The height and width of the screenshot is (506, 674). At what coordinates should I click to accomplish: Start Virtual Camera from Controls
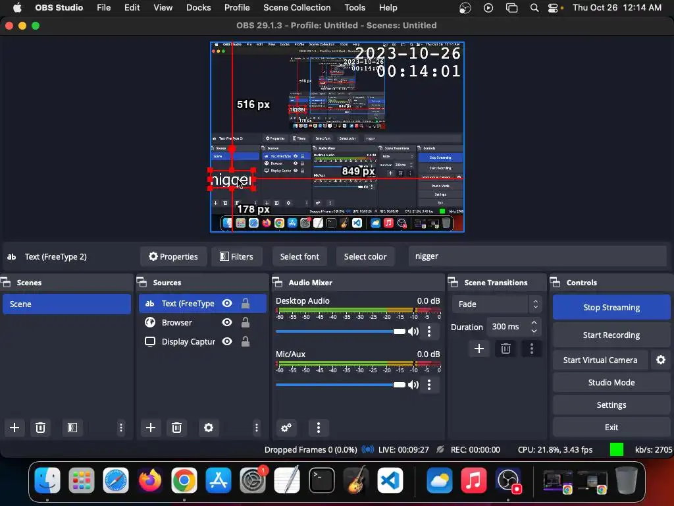600,360
